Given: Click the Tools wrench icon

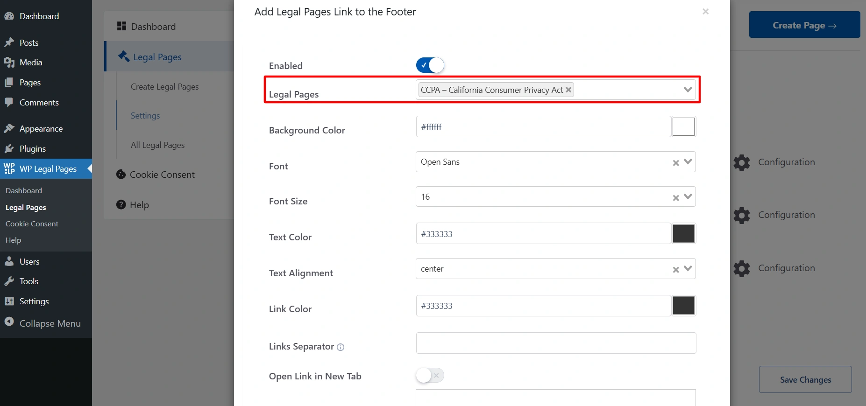Looking at the screenshot, I should (x=9, y=281).
